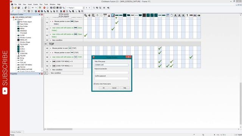Click the checkmark action cell in event row 42
242x136 pixels.
click(x=113, y=29)
